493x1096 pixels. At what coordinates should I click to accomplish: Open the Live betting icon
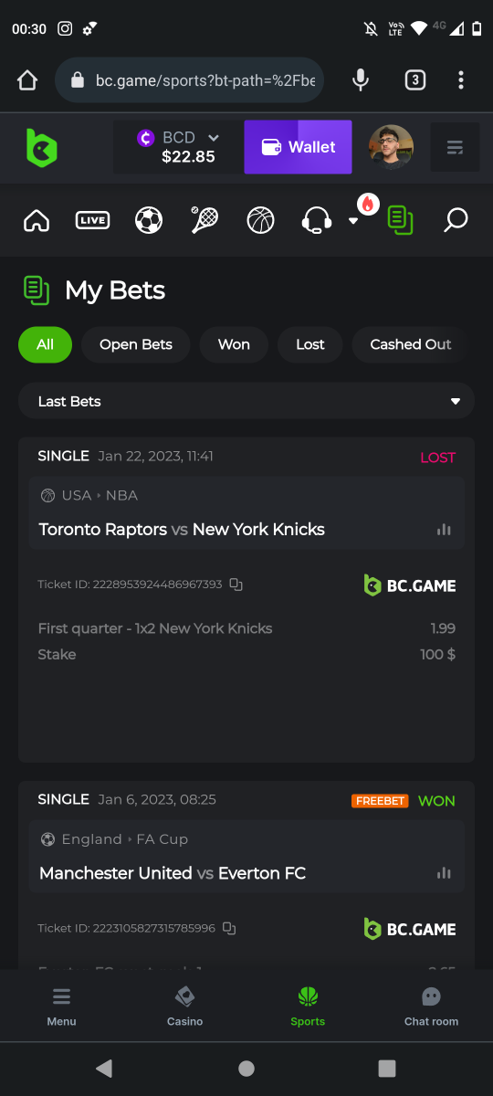pyautogui.click(x=92, y=220)
